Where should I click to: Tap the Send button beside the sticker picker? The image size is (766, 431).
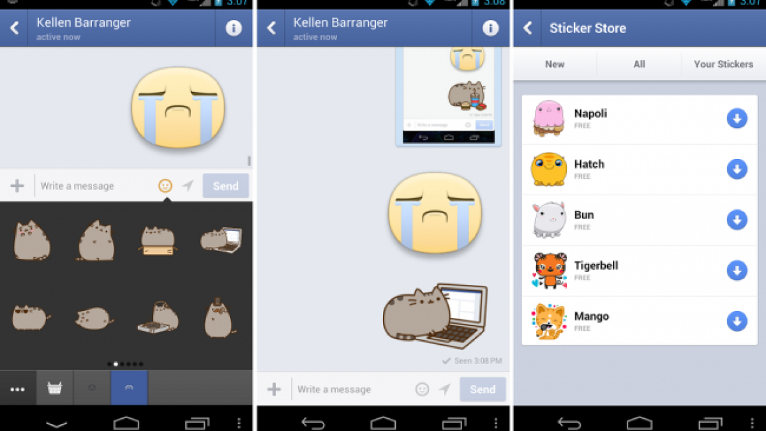pyautogui.click(x=225, y=186)
